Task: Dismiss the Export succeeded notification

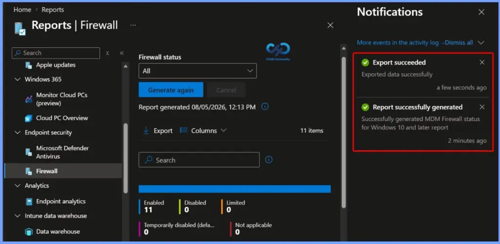Action: [x=482, y=62]
